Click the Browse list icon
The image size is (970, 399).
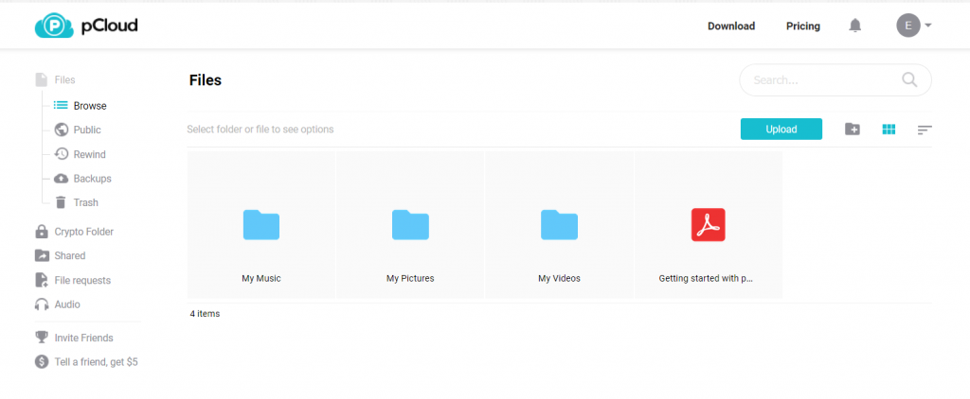(61, 105)
